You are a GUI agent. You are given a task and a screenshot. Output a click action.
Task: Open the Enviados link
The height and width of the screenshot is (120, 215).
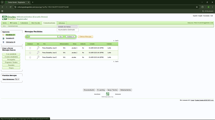tap(10, 38)
